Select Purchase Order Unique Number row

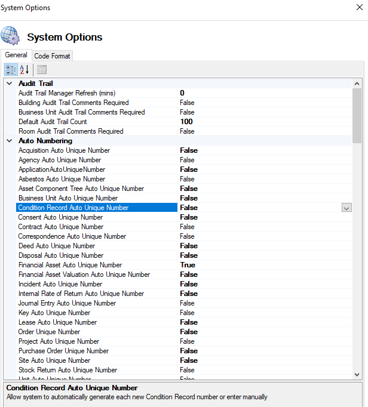[63, 351]
